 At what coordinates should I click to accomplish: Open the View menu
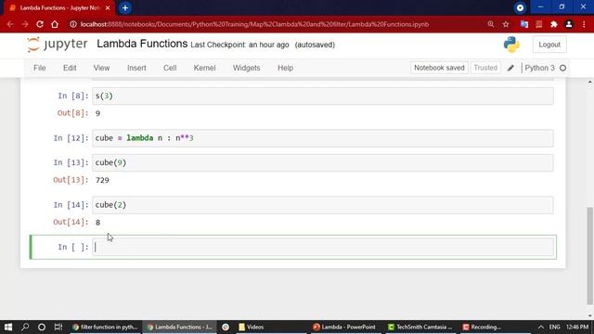pos(101,68)
